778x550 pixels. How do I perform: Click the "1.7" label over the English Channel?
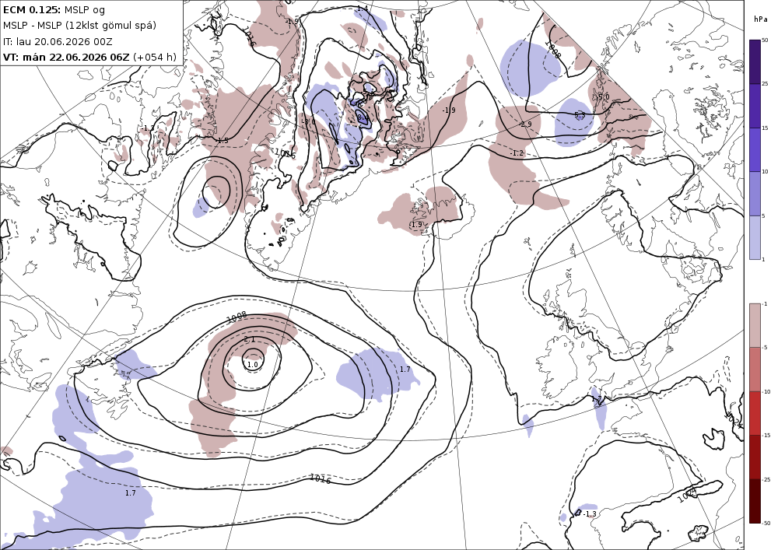click(x=596, y=399)
